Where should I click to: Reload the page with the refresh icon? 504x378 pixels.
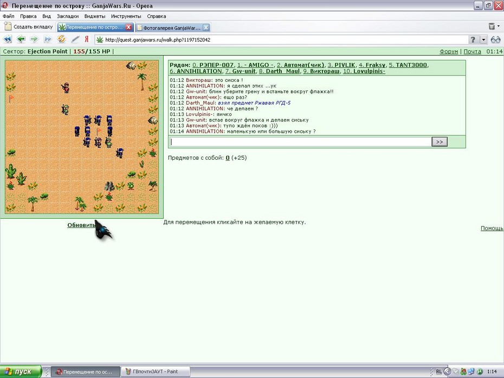[61, 39]
